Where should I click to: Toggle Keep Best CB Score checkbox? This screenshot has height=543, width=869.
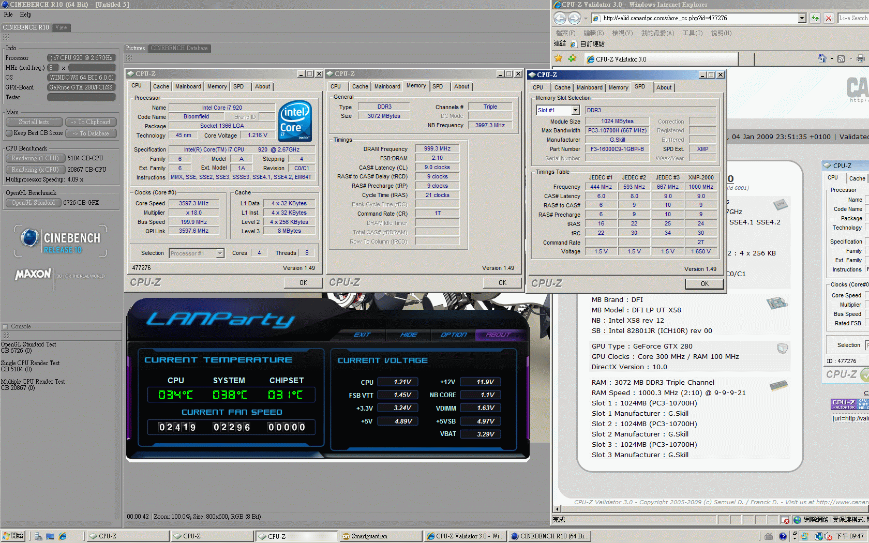coord(9,133)
